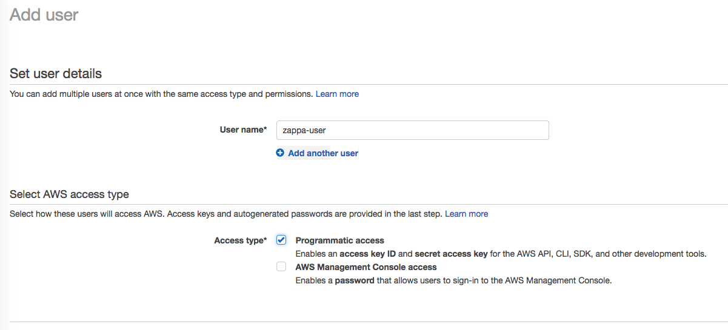Click the 'You can add multiple users' description
The width and height of the screenshot is (728, 330).
pos(161,94)
